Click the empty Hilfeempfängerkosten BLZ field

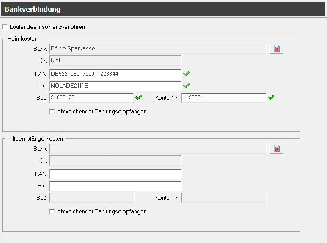(91, 198)
